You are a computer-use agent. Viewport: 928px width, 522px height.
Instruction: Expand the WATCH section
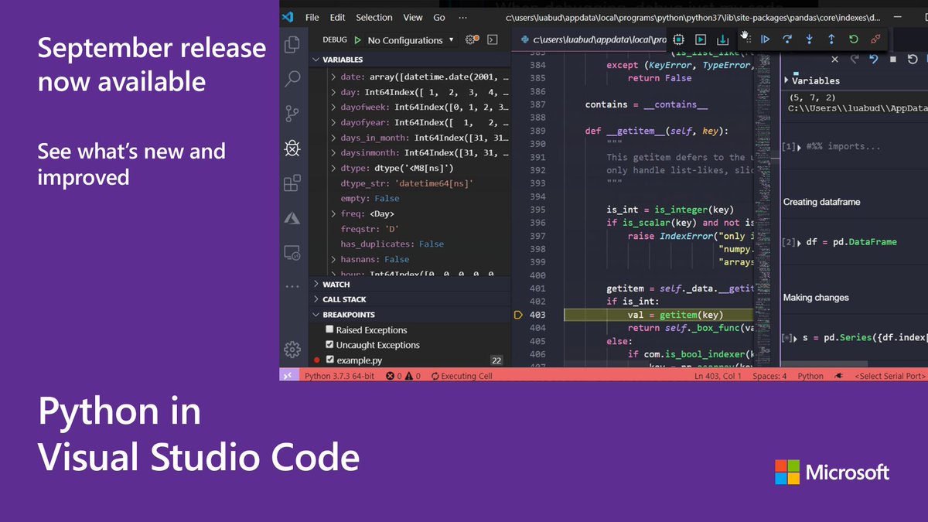410,285
